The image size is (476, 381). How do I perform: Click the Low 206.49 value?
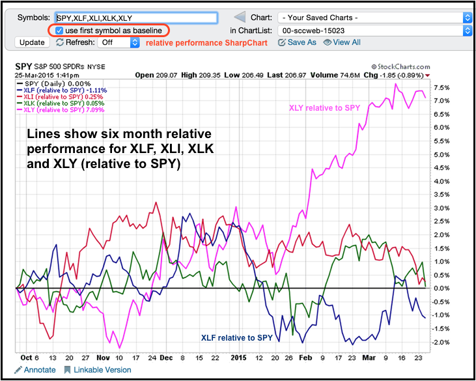245,75
